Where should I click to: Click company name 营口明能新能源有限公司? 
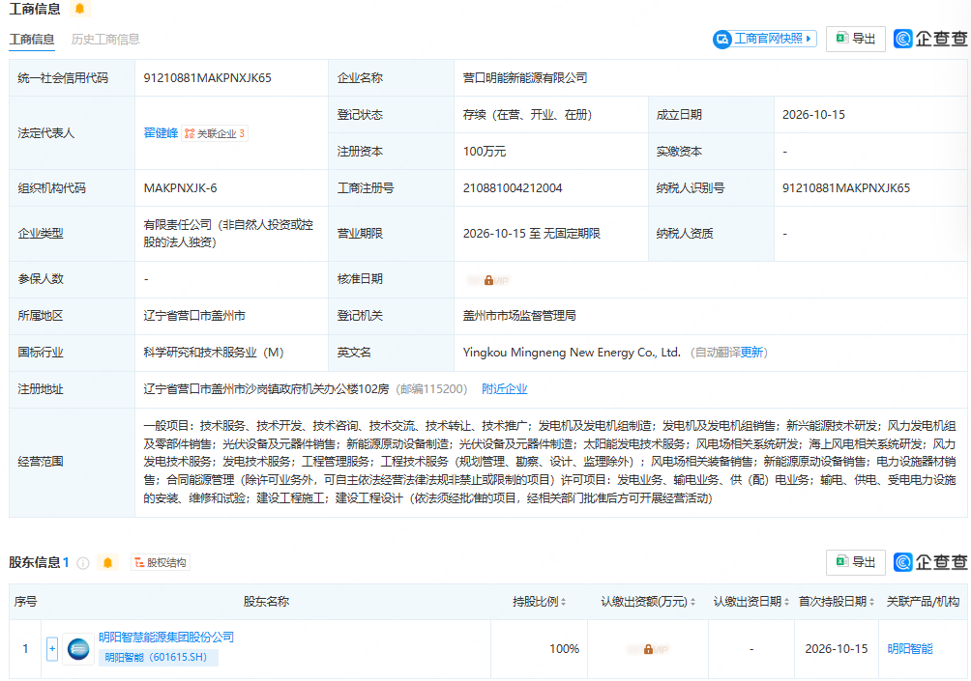click(525, 78)
